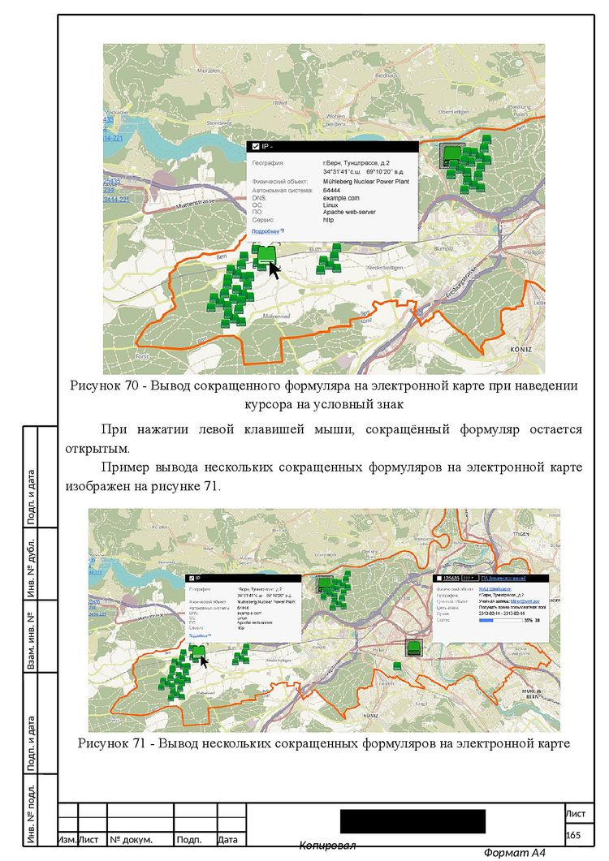
Task: Open the Подробнее link in lower-left popup
Action: point(198,635)
